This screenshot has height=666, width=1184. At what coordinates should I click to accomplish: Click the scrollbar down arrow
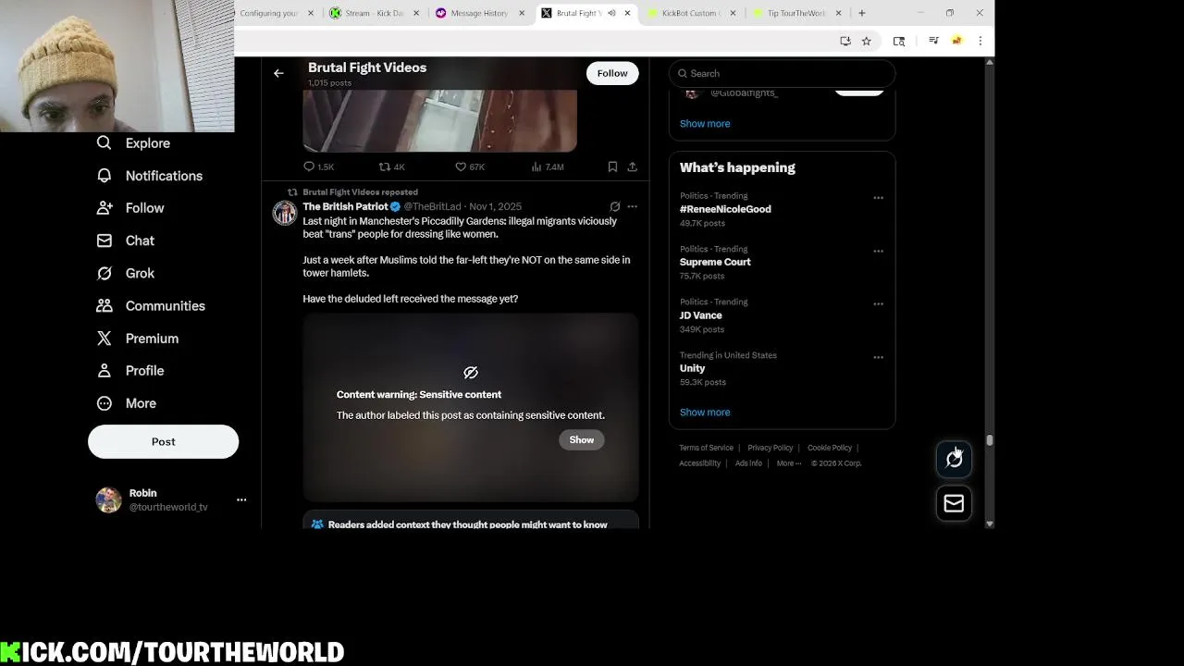[x=990, y=524]
